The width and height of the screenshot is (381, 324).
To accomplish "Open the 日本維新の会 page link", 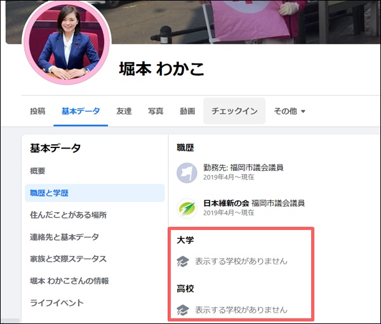I will tap(226, 203).
